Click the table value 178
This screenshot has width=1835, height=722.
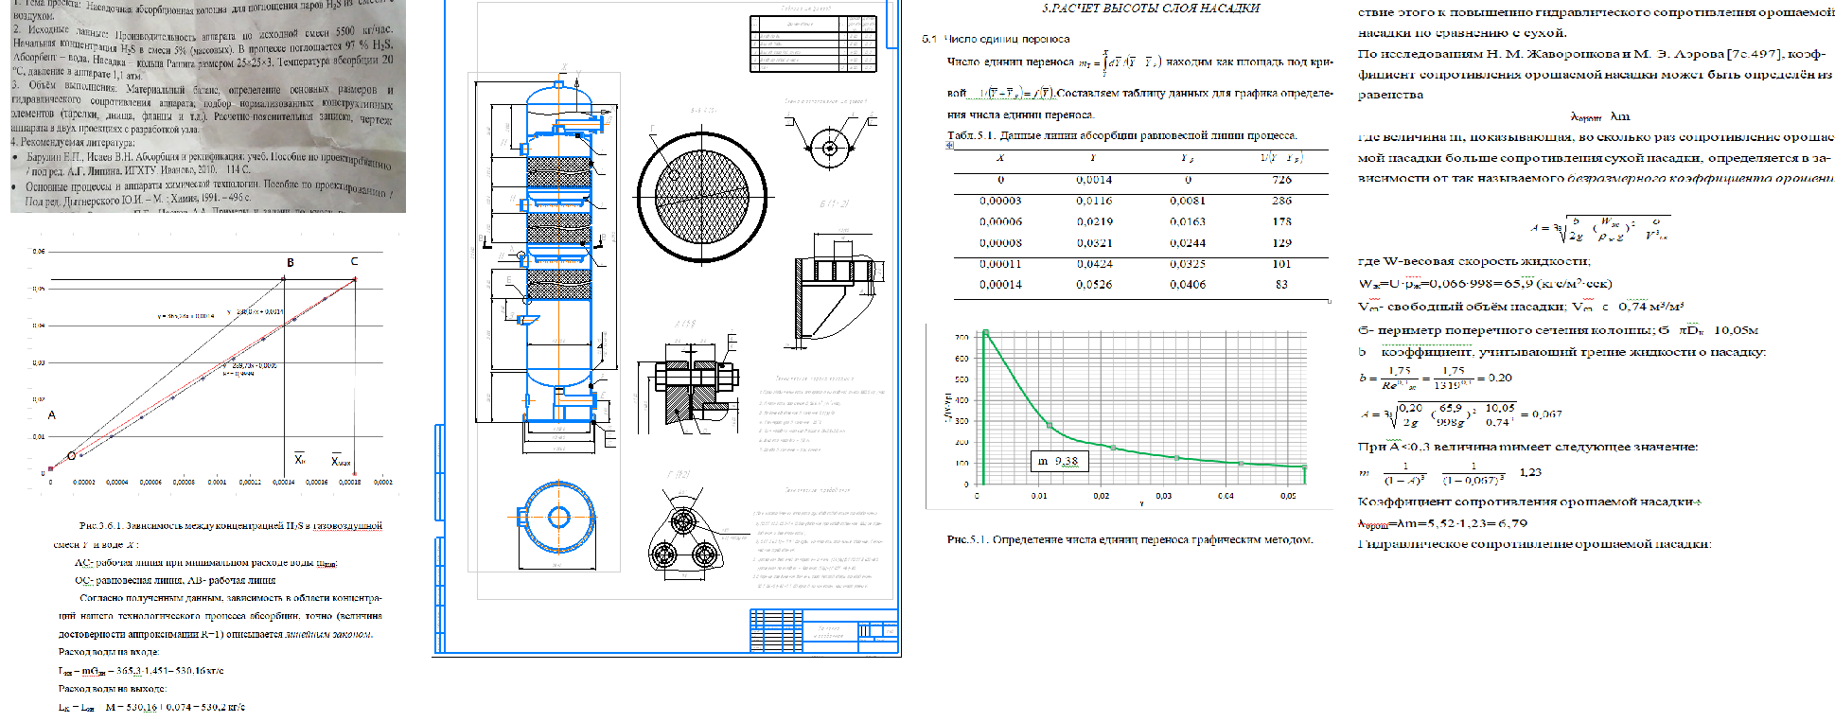(x=1281, y=221)
